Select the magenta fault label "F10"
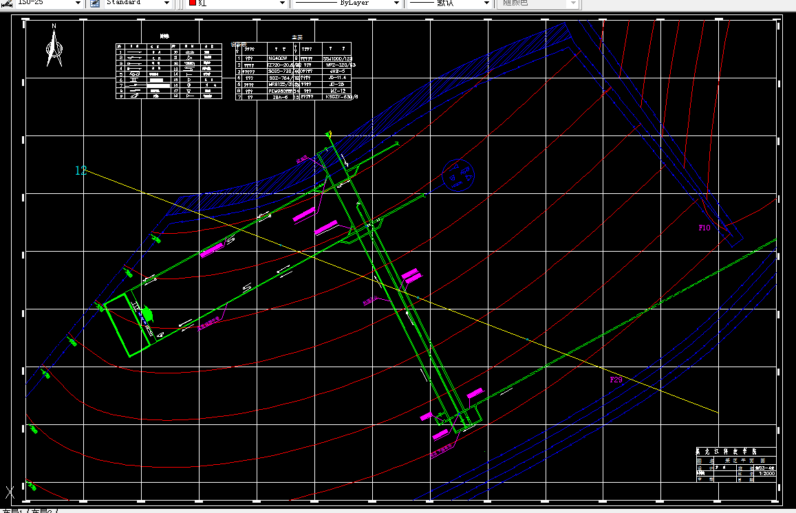Viewport: 796px width, 513px height. coord(704,228)
